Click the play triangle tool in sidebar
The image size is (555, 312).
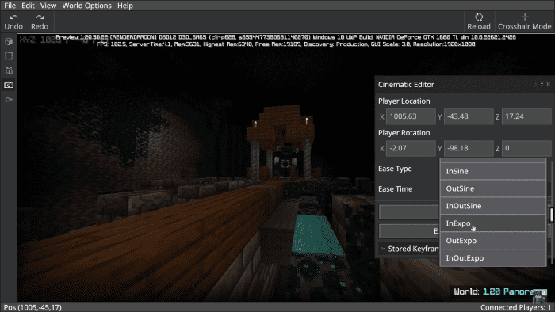click(x=9, y=99)
